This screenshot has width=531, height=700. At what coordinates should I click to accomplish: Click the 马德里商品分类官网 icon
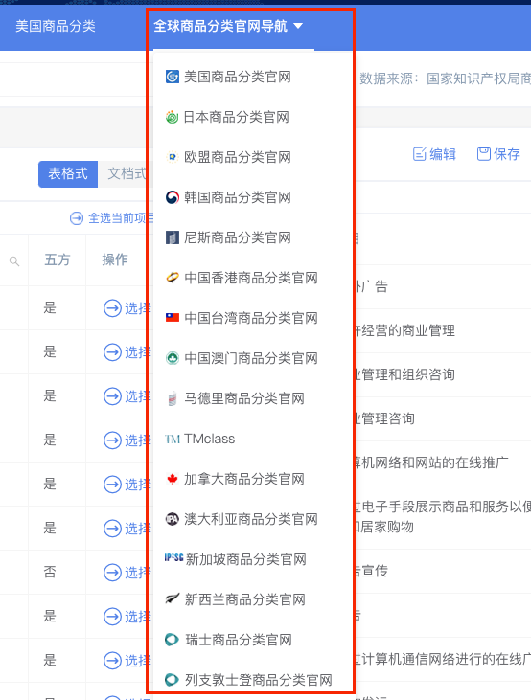(x=173, y=398)
